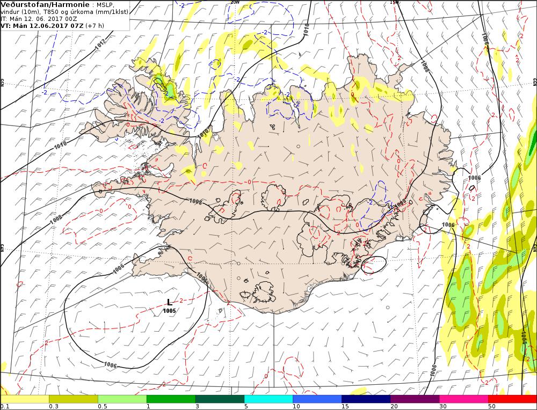Click the '15W' longitude label

pyautogui.click(x=395, y=2)
